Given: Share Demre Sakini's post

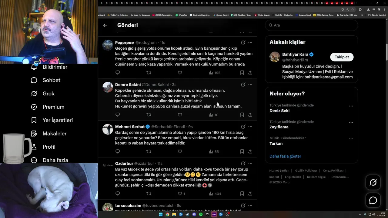Looking at the screenshot, I should 250,115.
